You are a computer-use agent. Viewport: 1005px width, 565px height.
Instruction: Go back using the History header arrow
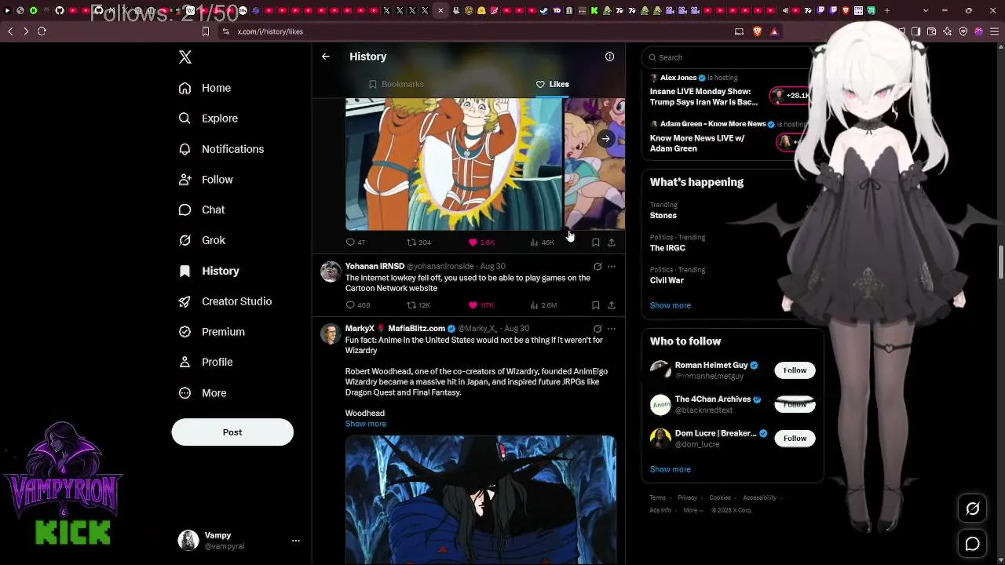[x=326, y=56]
